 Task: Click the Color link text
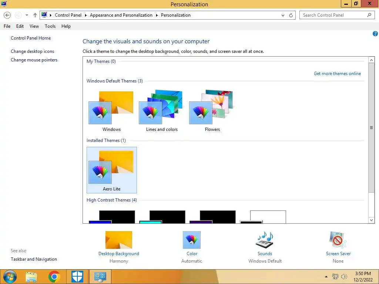192,254
